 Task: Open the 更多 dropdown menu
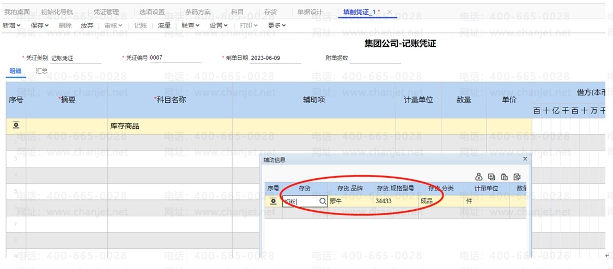pyautogui.click(x=277, y=26)
